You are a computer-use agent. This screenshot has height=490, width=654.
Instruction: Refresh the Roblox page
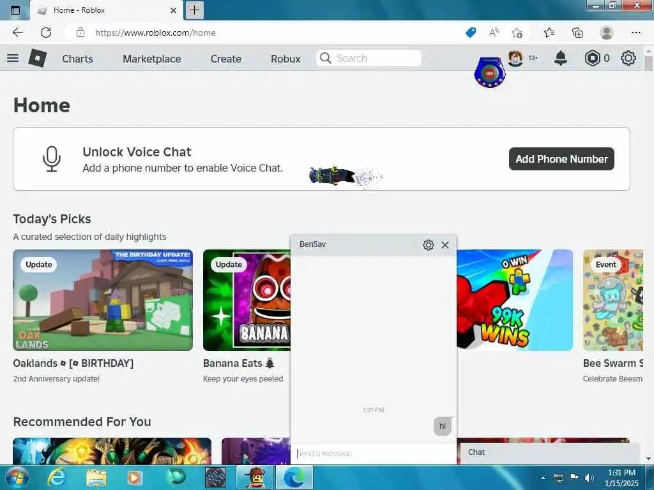(x=46, y=33)
